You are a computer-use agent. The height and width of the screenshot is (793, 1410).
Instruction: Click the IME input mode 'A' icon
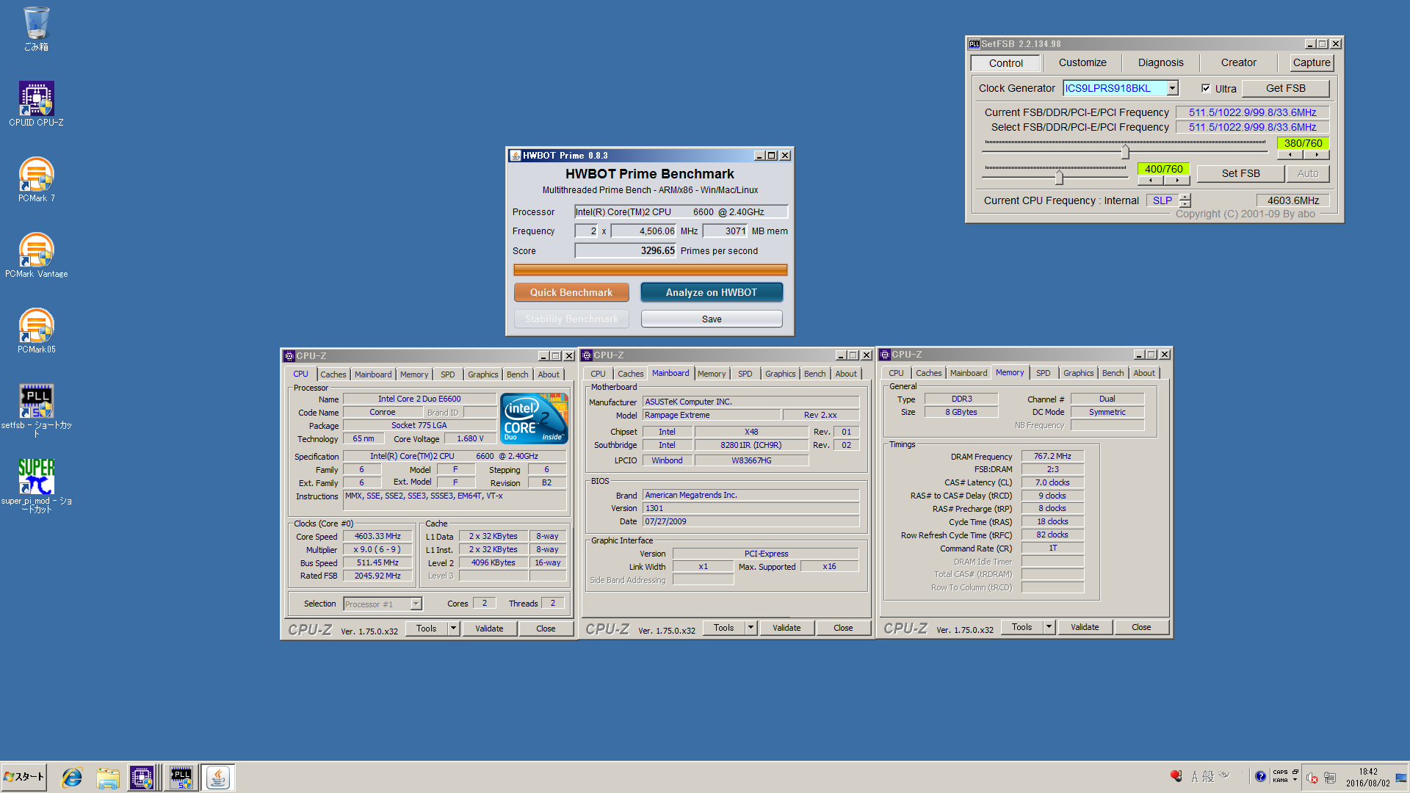click(x=1194, y=776)
